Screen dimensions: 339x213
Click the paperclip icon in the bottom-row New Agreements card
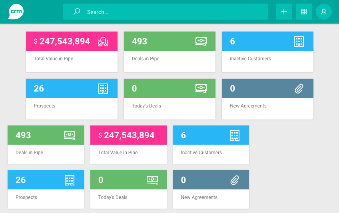[x=235, y=180]
